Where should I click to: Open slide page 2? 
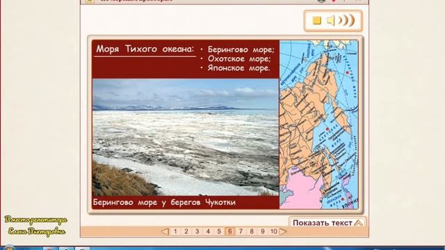pos(186,231)
